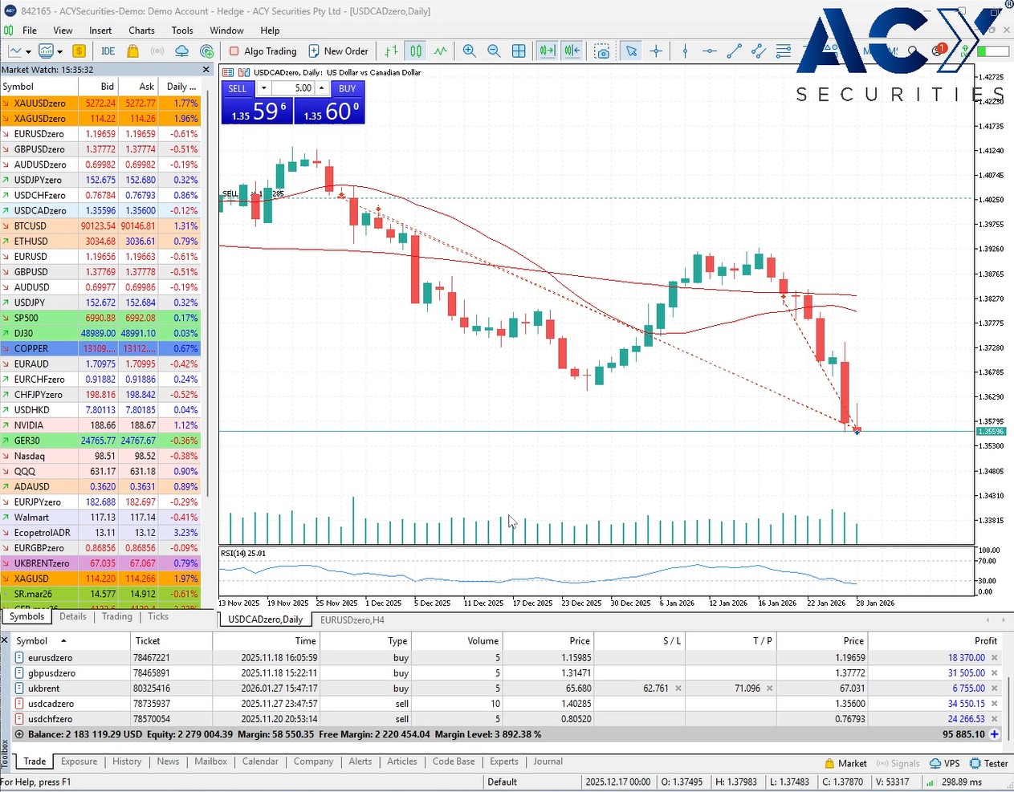Expand the chart templates dropdown arrow
Viewport: 1014px width, 792px height.
pos(59,51)
